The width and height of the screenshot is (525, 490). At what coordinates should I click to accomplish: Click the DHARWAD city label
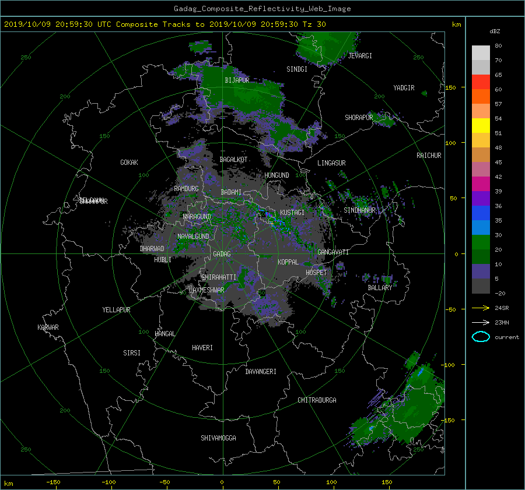tap(152, 249)
